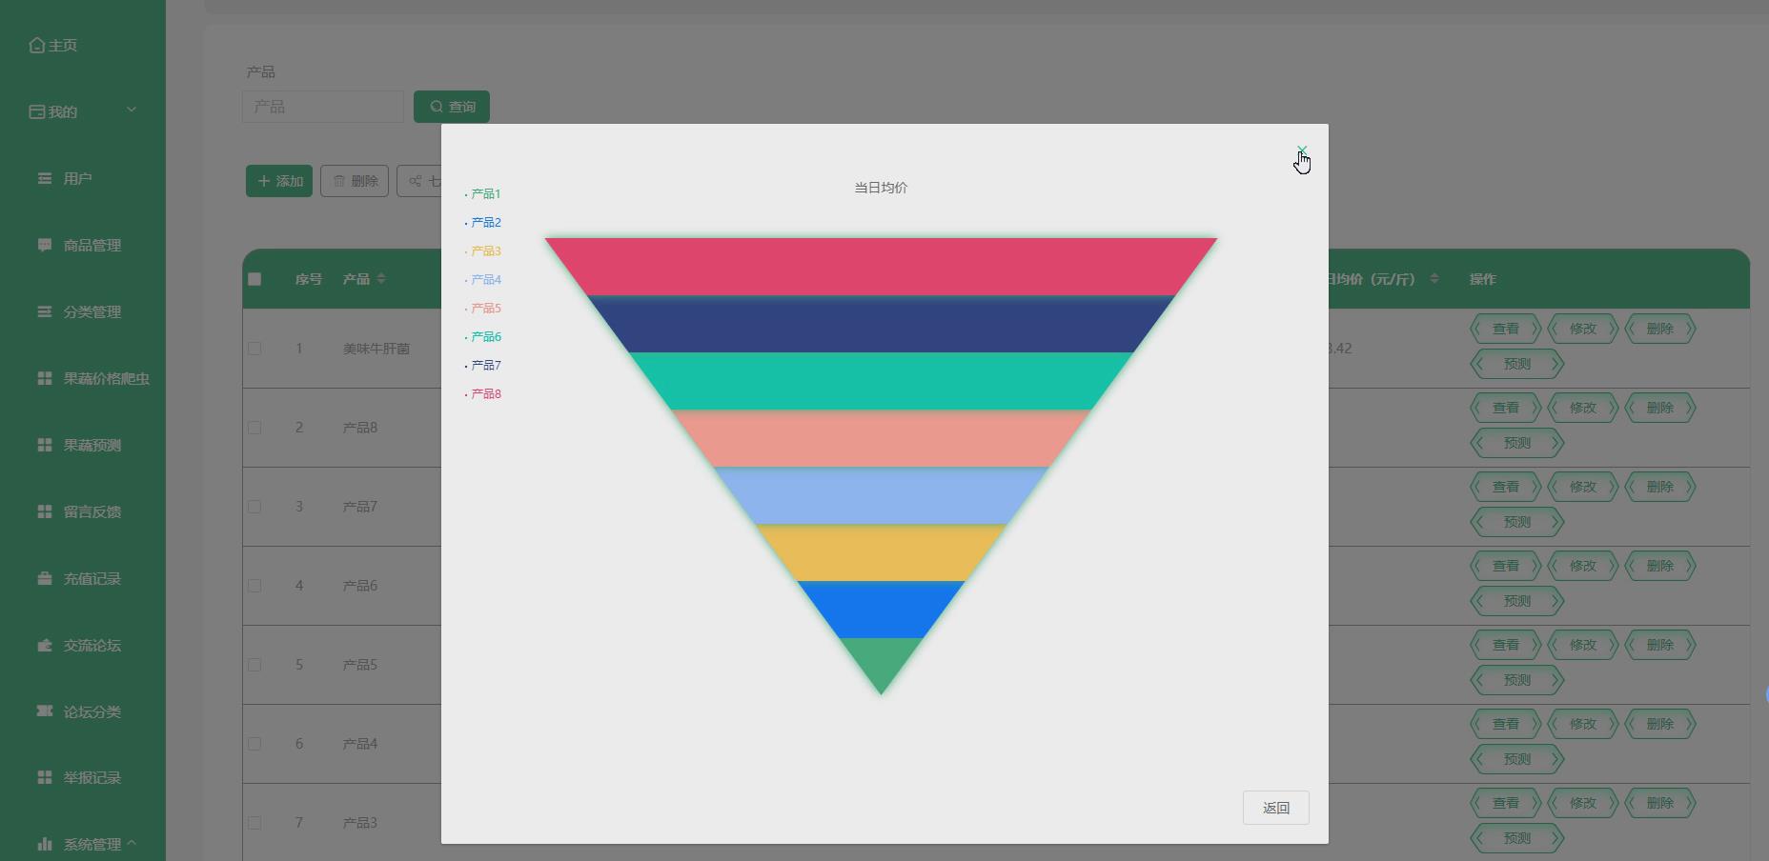Click the 果蔬预测 grid icon
Screen dimensions: 1769x861
pyautogui.click(x=45, y=445)
